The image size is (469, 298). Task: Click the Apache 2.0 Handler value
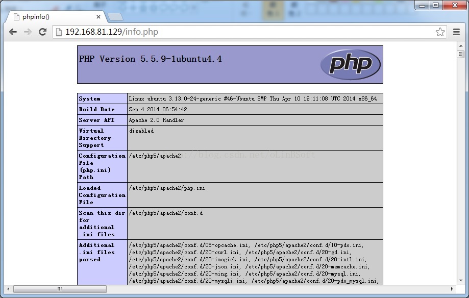pos(156,120)
